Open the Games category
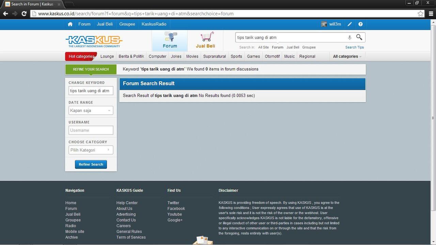This screenshot has height=245, width=436. click(253, 56)
